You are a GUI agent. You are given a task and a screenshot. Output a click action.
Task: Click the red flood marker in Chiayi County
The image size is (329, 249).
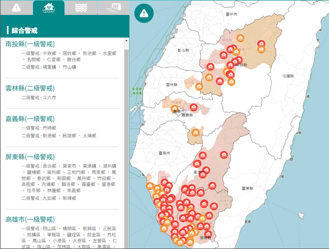194,107
